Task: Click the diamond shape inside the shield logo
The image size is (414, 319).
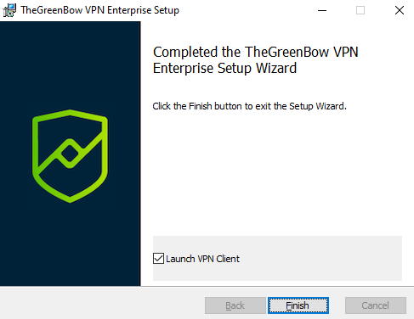Action: [70, 154]
